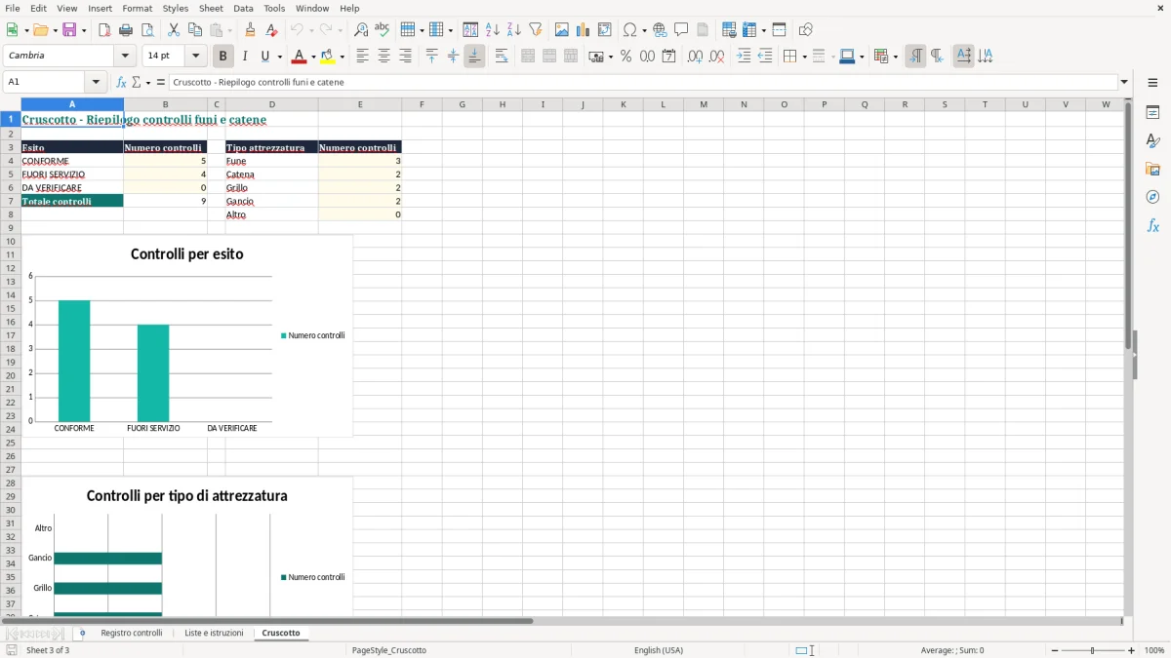Viewport: 1171px width, 658px height.
Task: Click the Insert Hyperlink icon
Action: coord(660,30)
